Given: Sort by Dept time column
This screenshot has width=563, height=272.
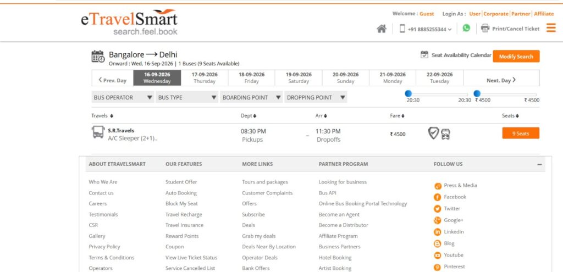Looking at the screenshot, I should 249,116.
